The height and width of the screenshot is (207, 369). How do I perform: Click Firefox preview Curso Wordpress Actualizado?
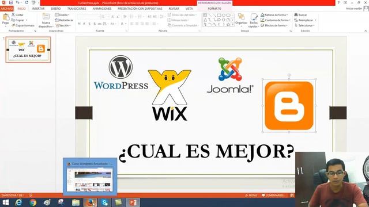pyautogui.click(x=90, y=177)
